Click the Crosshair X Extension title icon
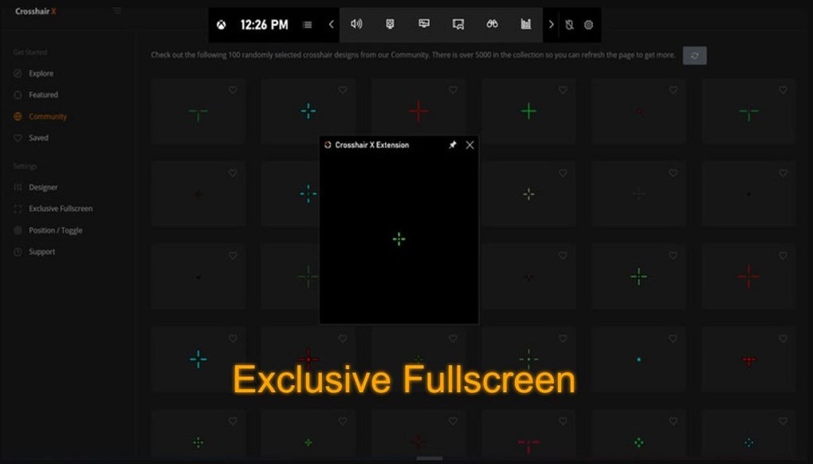Viewport: 813px width, 464px height. [328, 145]
